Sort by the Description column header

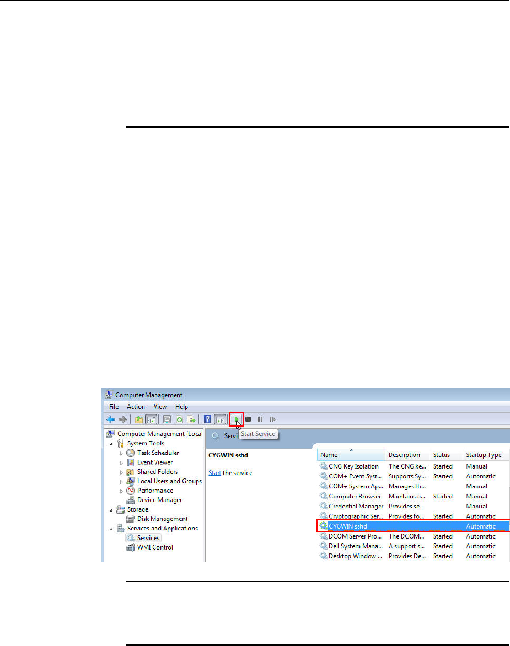[407, 455]
